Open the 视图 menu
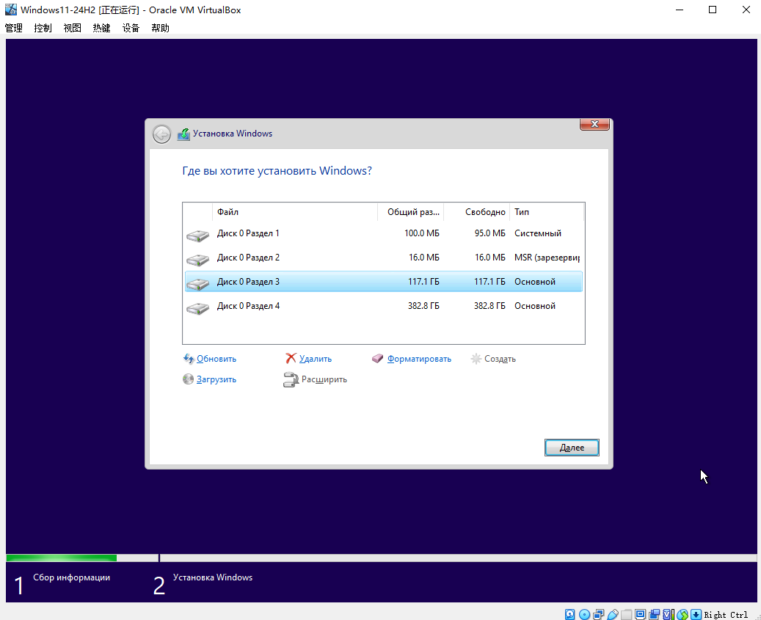 pos(73,28)
